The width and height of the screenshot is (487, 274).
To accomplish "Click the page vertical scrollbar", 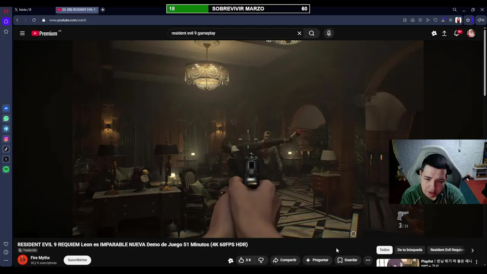I will pyautogui.click(x=485, y=63).
